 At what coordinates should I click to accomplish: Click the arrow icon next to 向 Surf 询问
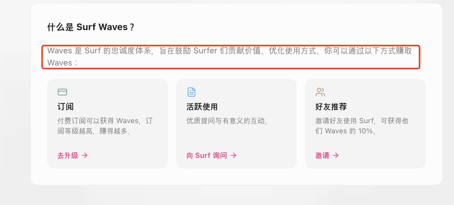tap(234, 155)
